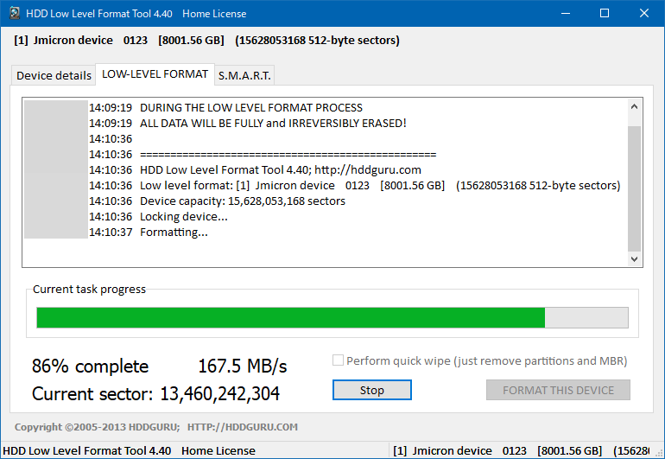Maximize the HDD Low Level Format Tool window

(x=605, y=13)
